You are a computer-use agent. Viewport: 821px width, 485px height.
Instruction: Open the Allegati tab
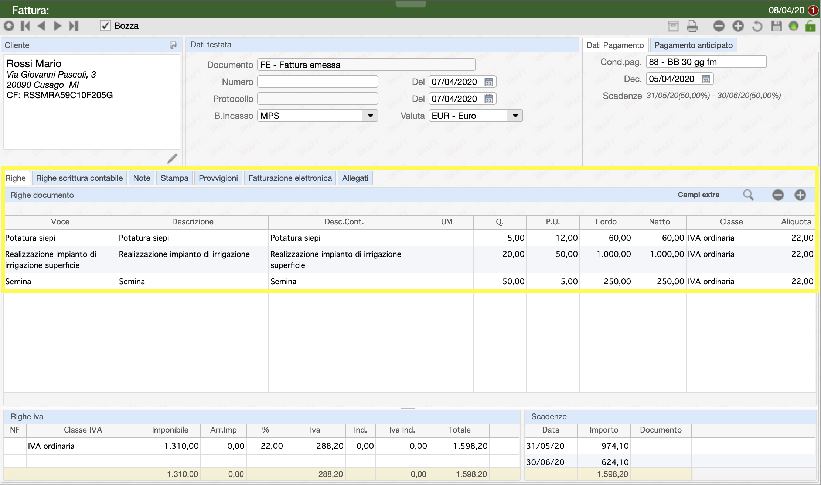pyautogui.click(x=355, y=178)
